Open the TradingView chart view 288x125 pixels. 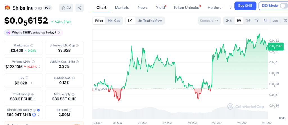tap(150, 21)
